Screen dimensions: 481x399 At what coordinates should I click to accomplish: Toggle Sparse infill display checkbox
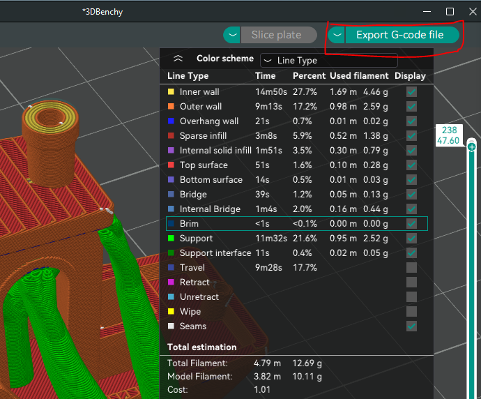(x=411, y=135)
